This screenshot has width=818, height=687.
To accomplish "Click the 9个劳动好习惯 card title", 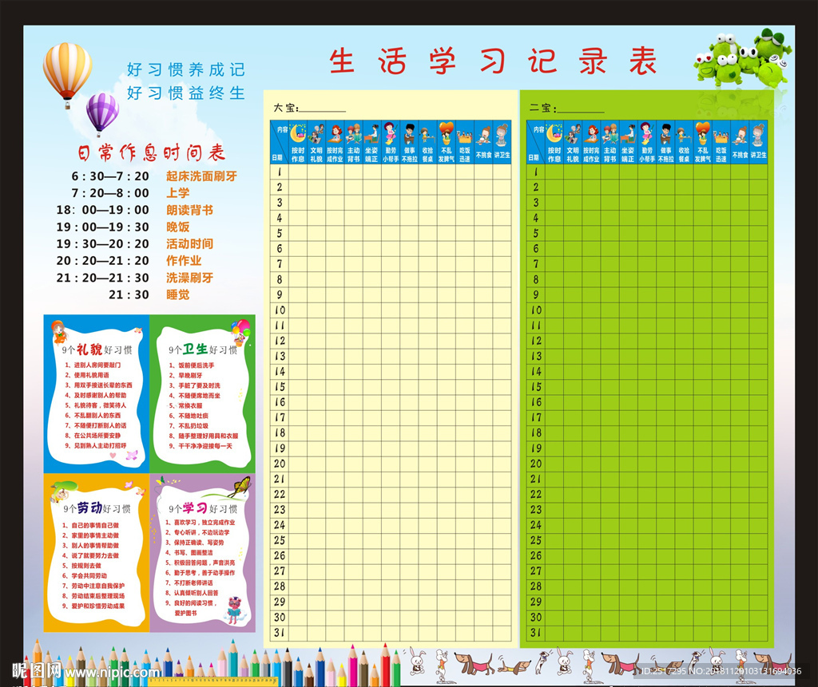I will (97, 507).
